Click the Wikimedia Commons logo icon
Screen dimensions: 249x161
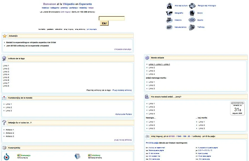pyautogui.click(x=7, y=157)
